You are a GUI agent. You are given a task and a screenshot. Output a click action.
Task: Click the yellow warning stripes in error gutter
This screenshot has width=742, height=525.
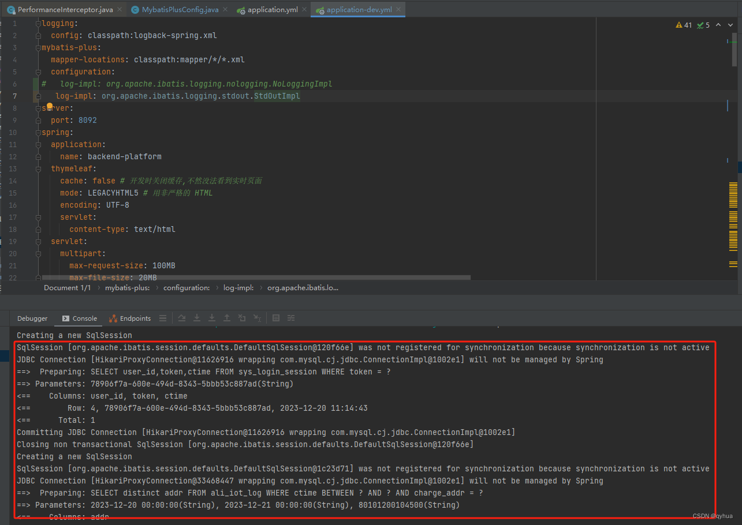(x=733, y=225)
